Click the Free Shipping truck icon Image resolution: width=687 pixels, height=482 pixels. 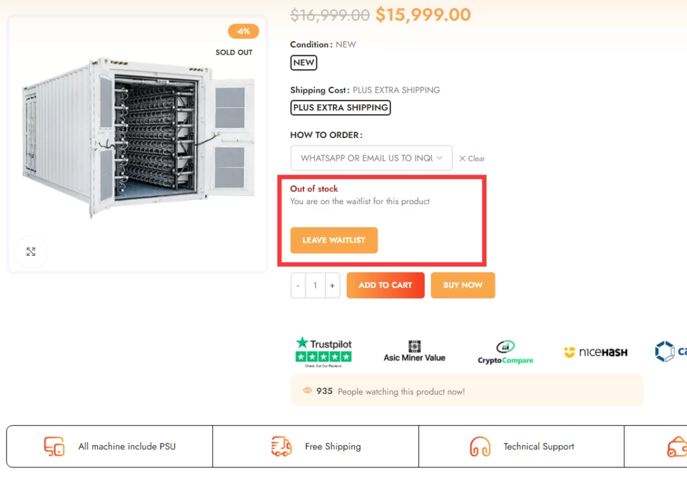click(281, 446)
